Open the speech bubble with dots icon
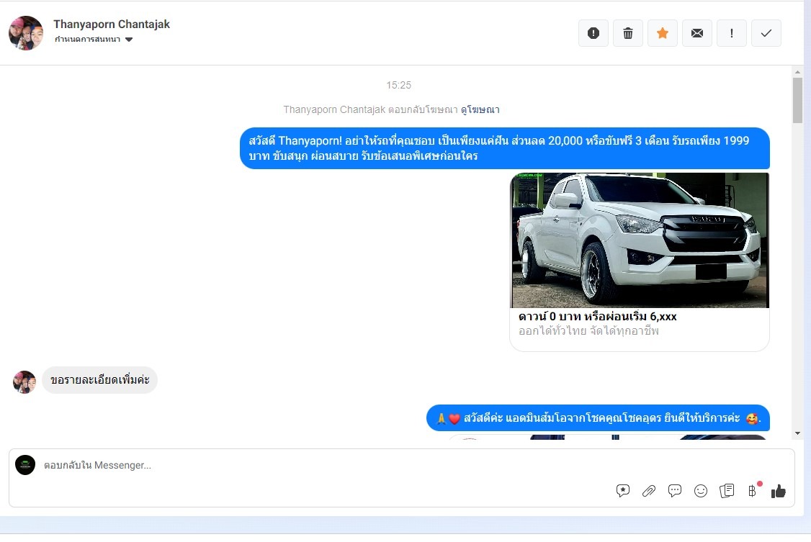This screenshot has width=811, height=542. tap(675, 491)
